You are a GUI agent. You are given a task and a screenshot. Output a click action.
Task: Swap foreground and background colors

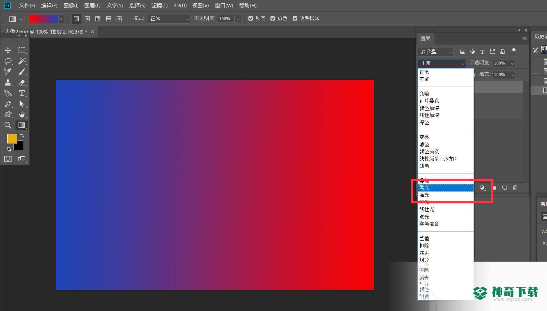[22, 136]
